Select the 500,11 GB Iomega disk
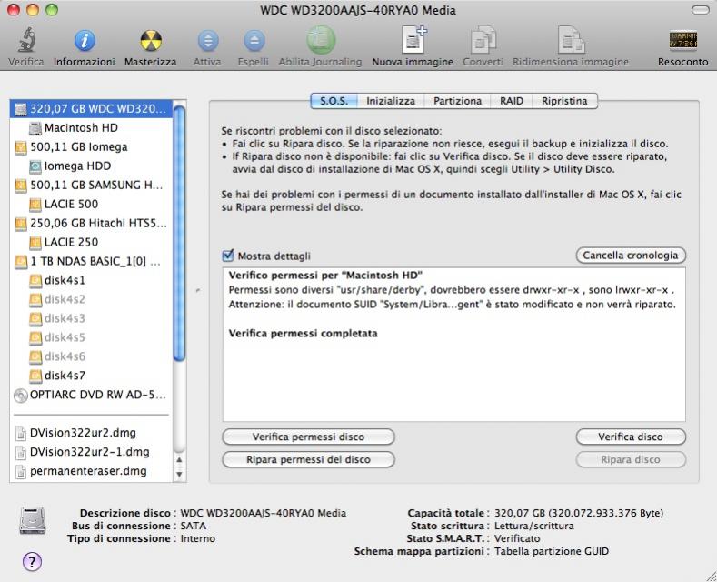 click(x=91, y=147)
